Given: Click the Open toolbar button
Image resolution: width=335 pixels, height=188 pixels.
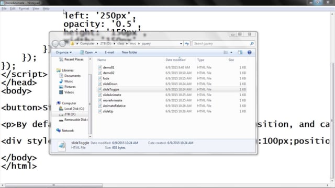Looking at the screenshot, I should 86,52.
